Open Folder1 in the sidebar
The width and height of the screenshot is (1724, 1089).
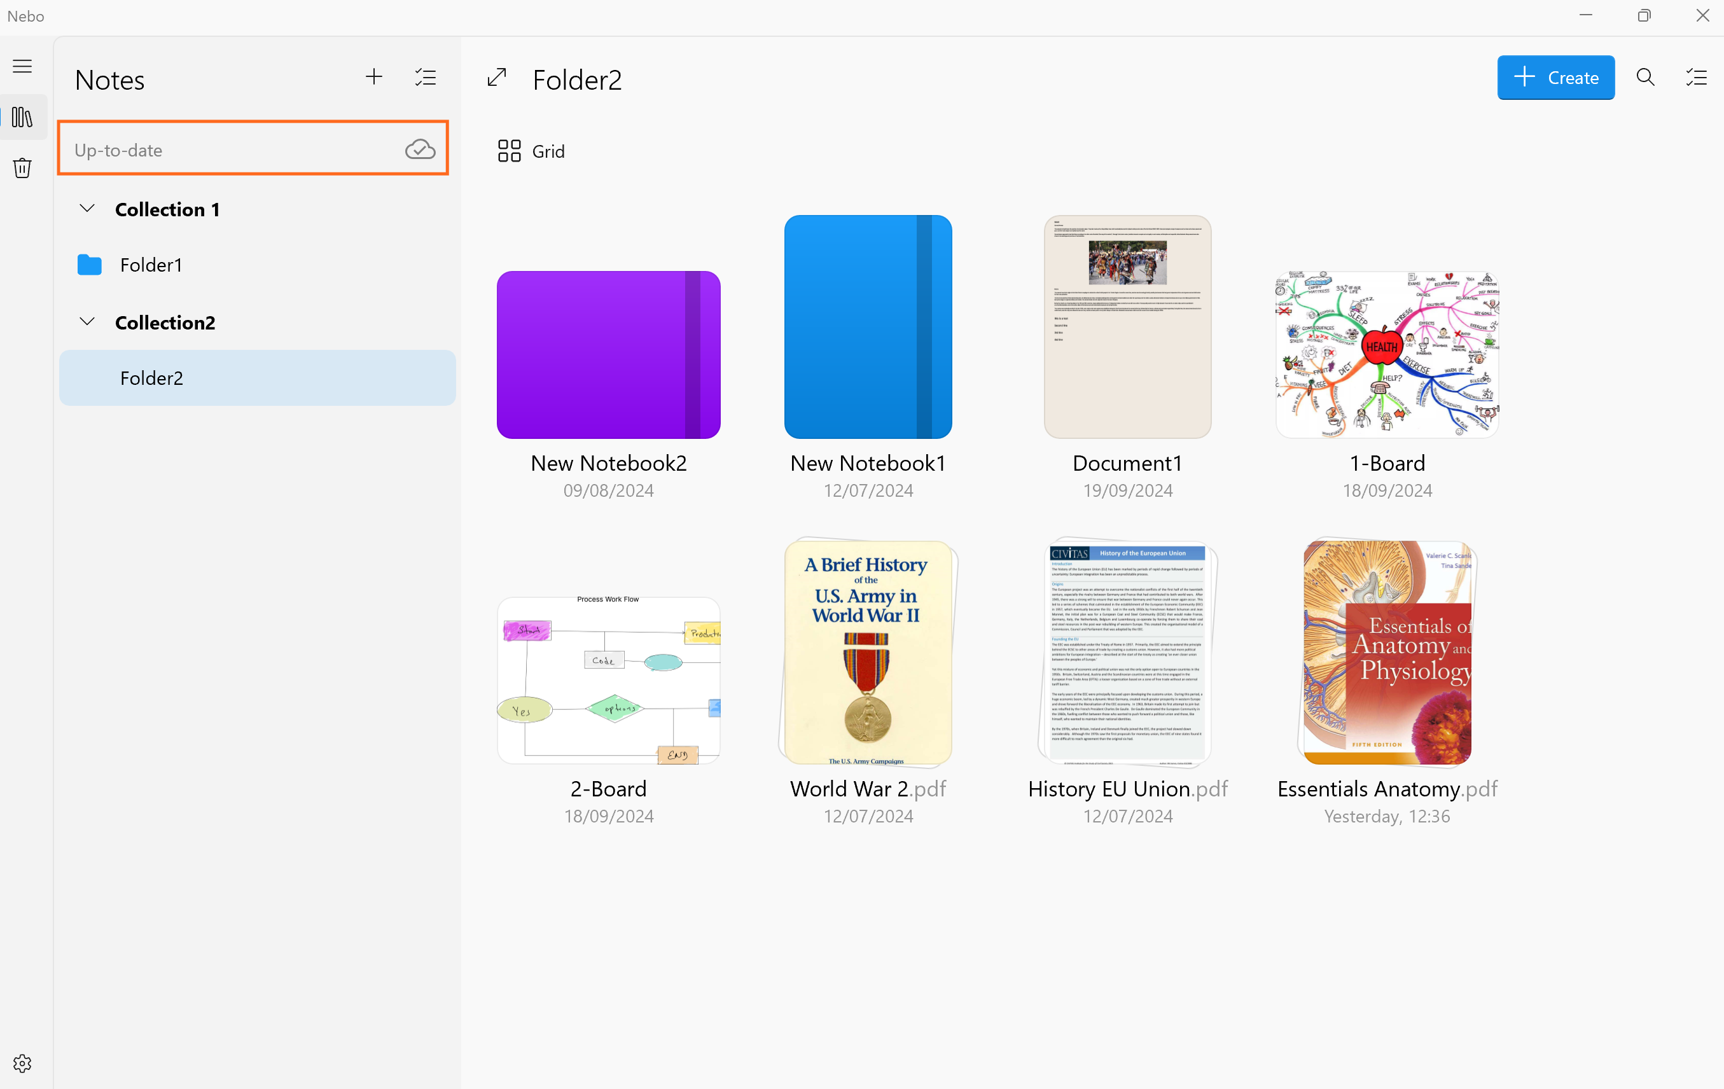(151, 265)
